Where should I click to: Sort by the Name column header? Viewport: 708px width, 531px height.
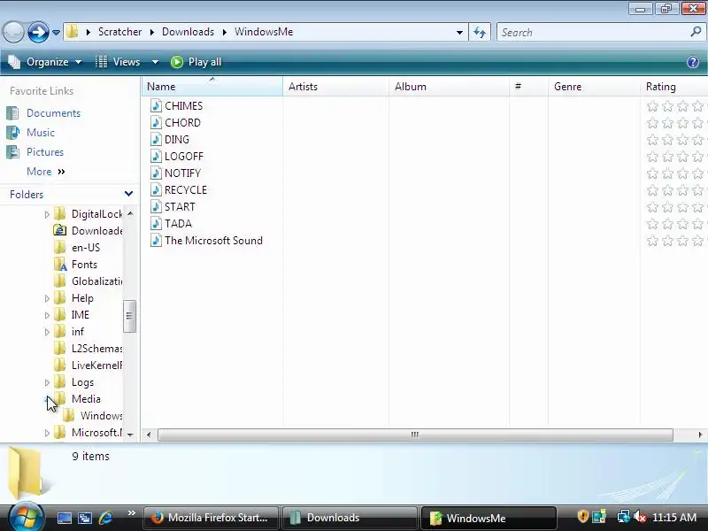click(212, 86)
